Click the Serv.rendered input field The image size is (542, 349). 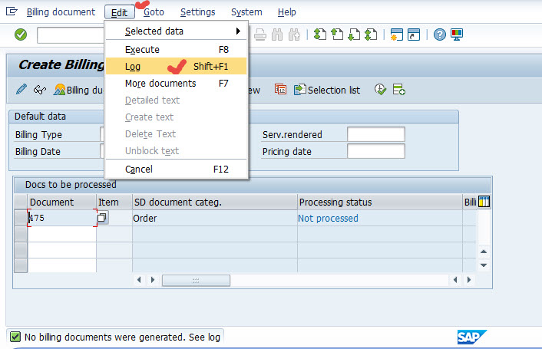click(x=375, y=134)
